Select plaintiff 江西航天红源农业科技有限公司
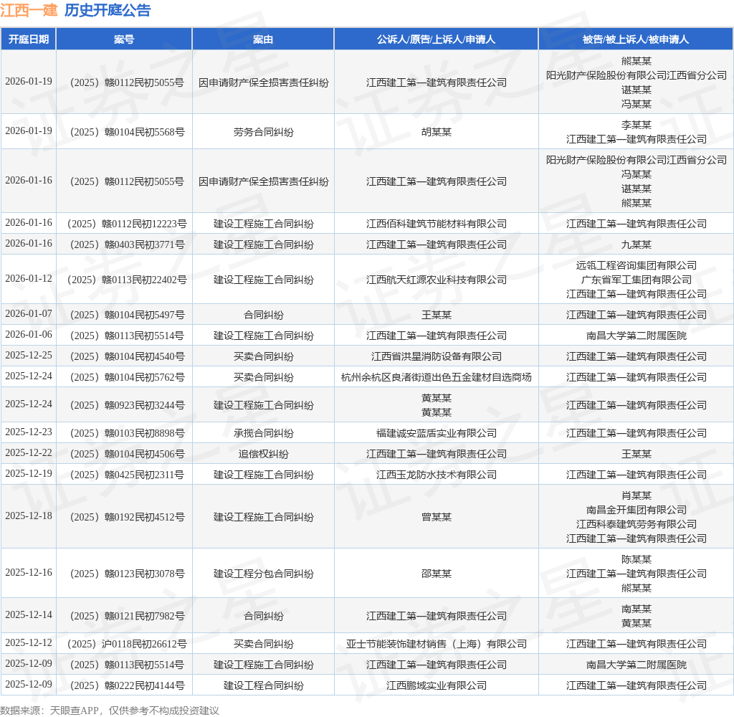The height and width of the screenshot is (717, 734). tap(436, 280)
